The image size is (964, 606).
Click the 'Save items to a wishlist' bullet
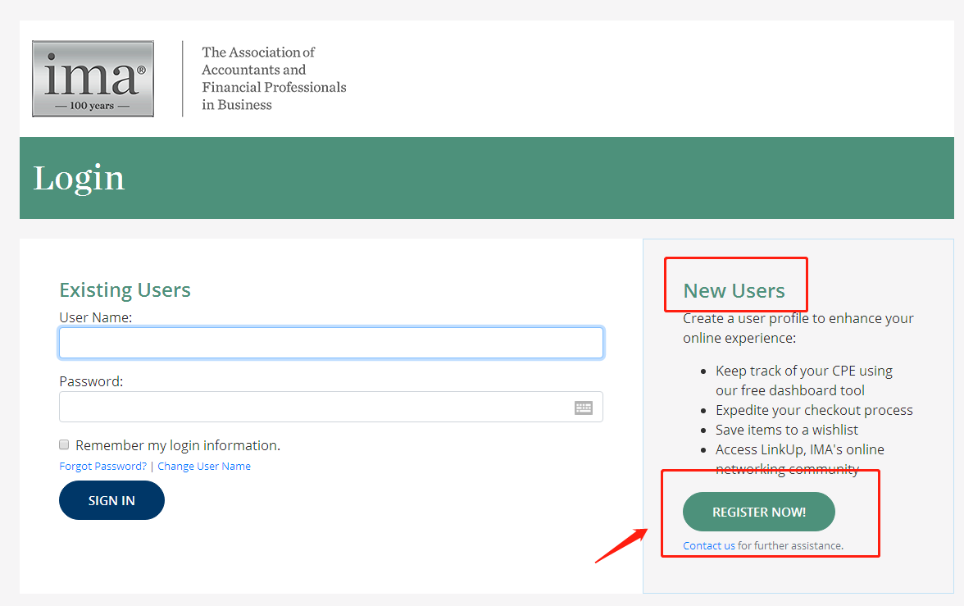(x=786, y=430)
